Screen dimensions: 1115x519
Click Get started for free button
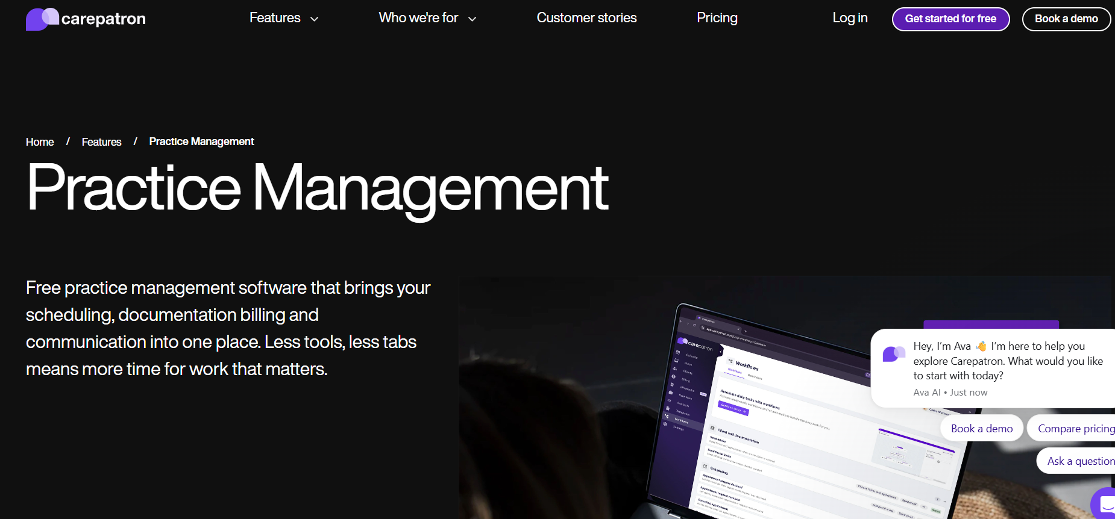950,19
